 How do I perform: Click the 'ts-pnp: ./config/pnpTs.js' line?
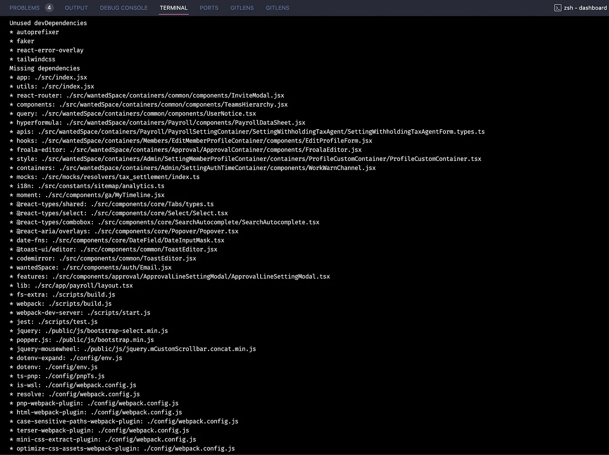point(57,376)
